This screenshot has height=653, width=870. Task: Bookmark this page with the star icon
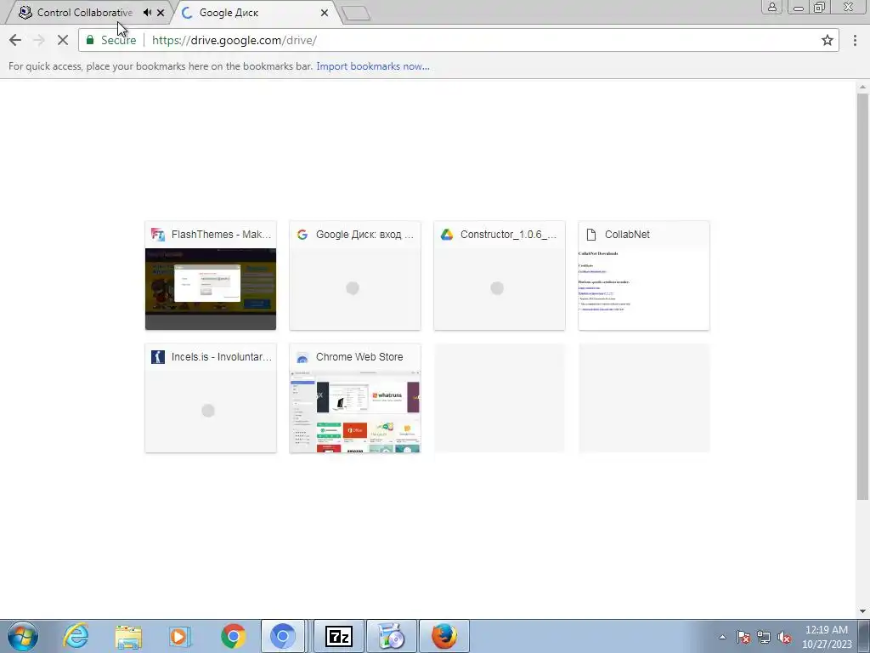click(828, 40)
